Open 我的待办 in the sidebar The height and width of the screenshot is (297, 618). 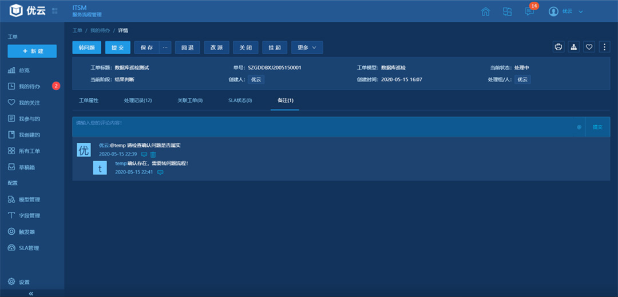click(29, 86)
